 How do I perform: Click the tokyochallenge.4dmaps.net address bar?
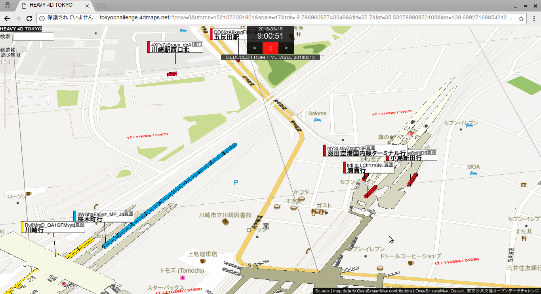point(305,18)
